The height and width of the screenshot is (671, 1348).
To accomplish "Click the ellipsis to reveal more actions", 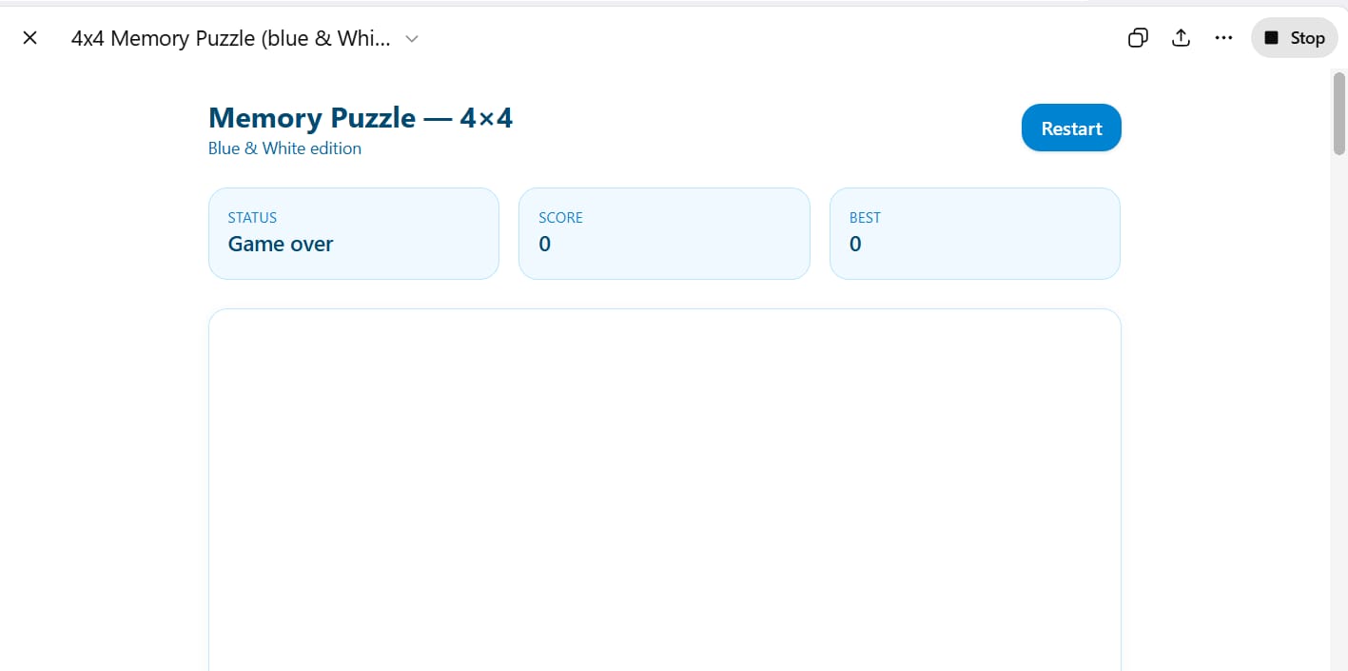I will (x=1223, y=37).
